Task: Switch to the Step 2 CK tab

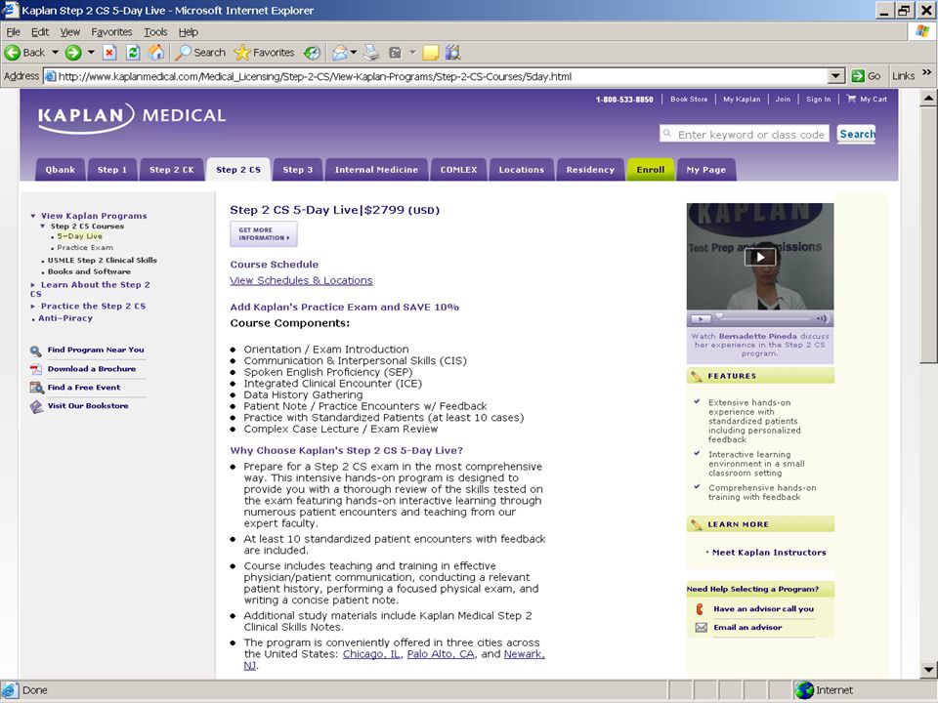Action: pyautogui.click(x=172, y=170)
